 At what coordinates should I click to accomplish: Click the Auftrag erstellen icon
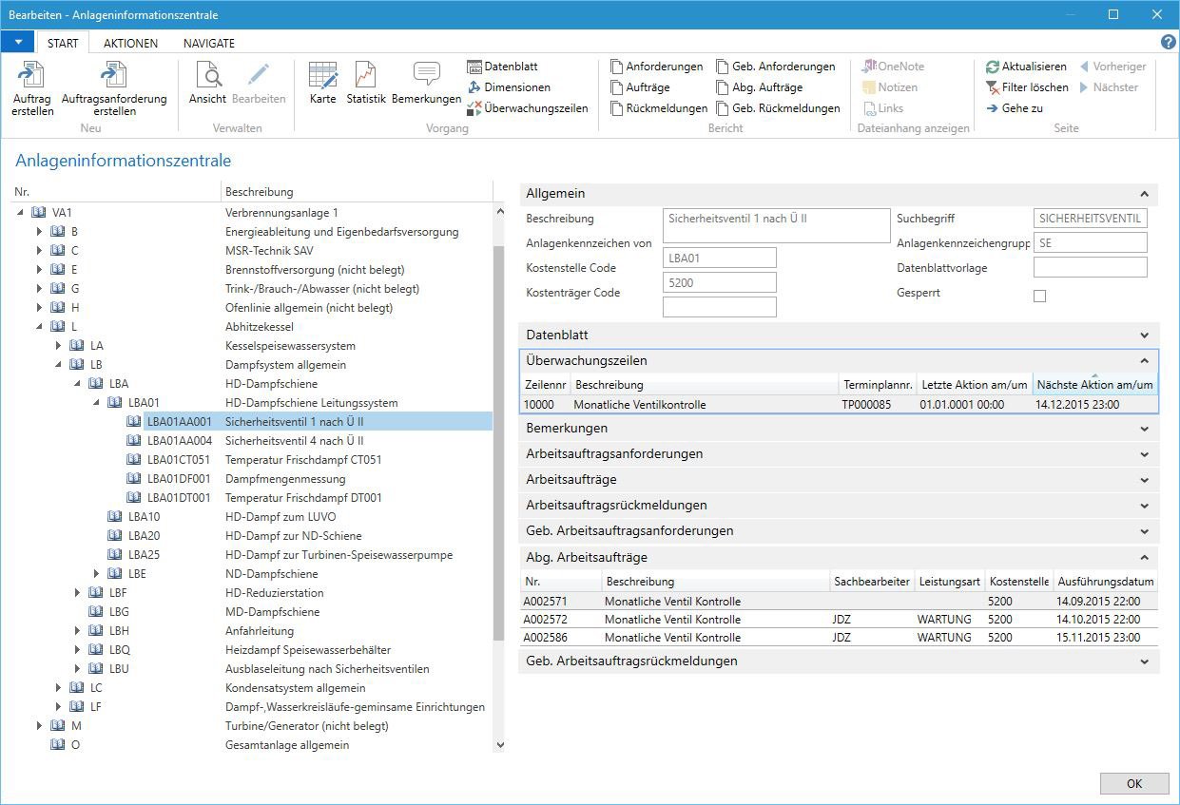click(32, 76)
